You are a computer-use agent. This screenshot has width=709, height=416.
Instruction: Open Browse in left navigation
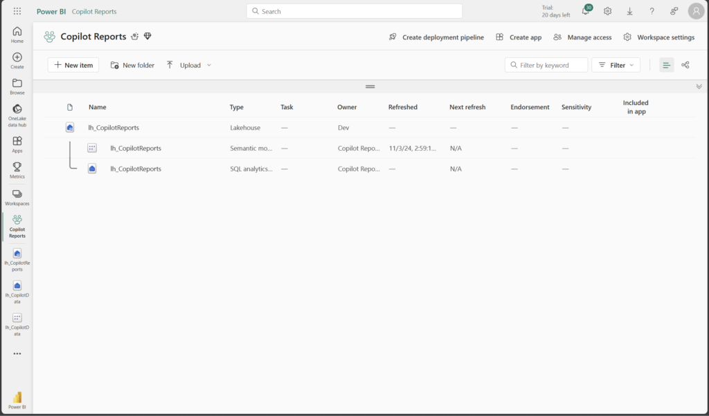[17, 86]
